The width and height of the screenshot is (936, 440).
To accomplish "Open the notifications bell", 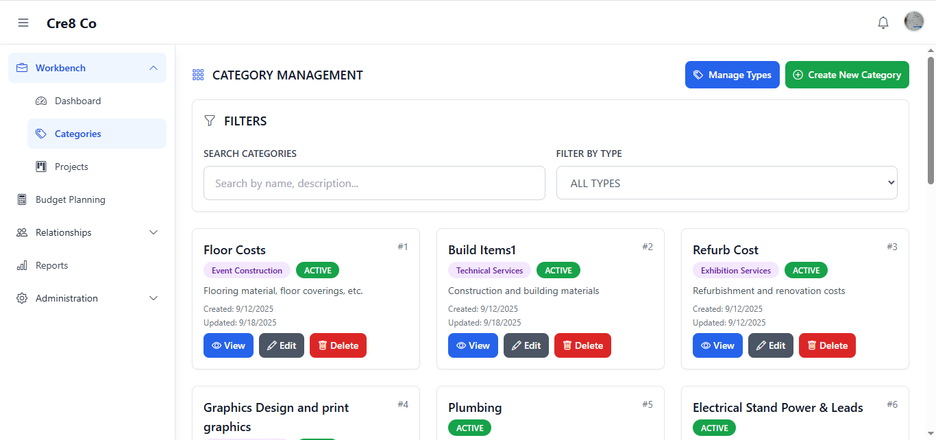I will (x=883, y=23).
